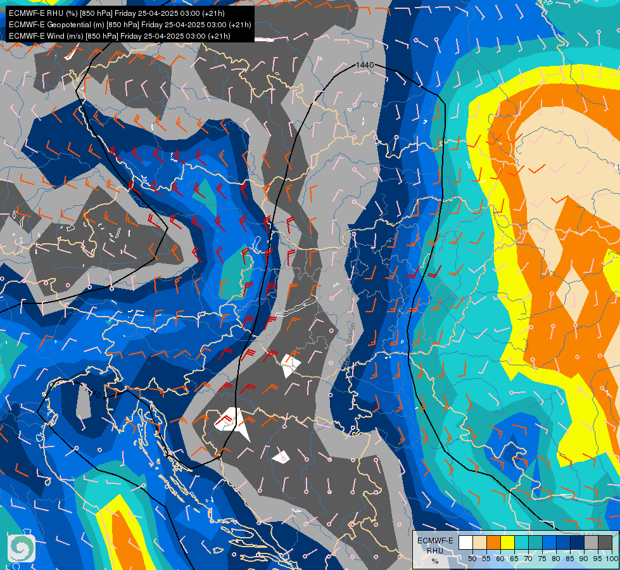The width and height of the screenshot is (620, 570).
Task: Click the legend value 100
Action: [612, 559]
